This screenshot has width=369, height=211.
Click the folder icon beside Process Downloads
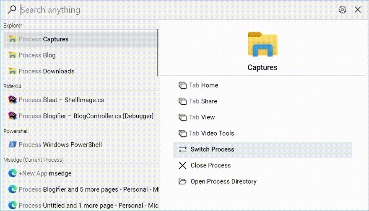click(x=13, y=71)
